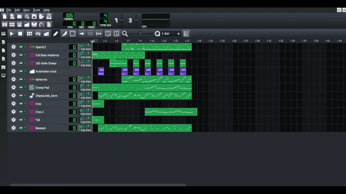
Task: Select the Knife tool
Action: click(x=64, y=34)
